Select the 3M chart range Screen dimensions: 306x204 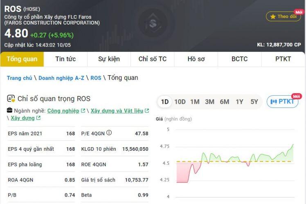[209, 102]
